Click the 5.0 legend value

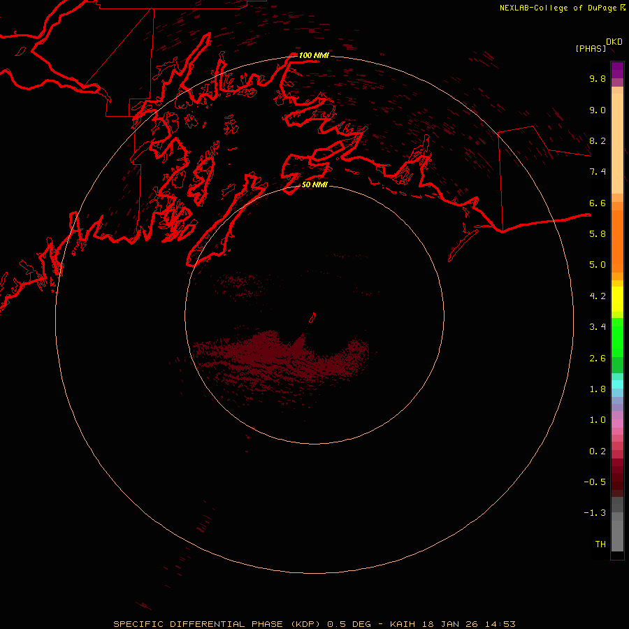point(598,265)
